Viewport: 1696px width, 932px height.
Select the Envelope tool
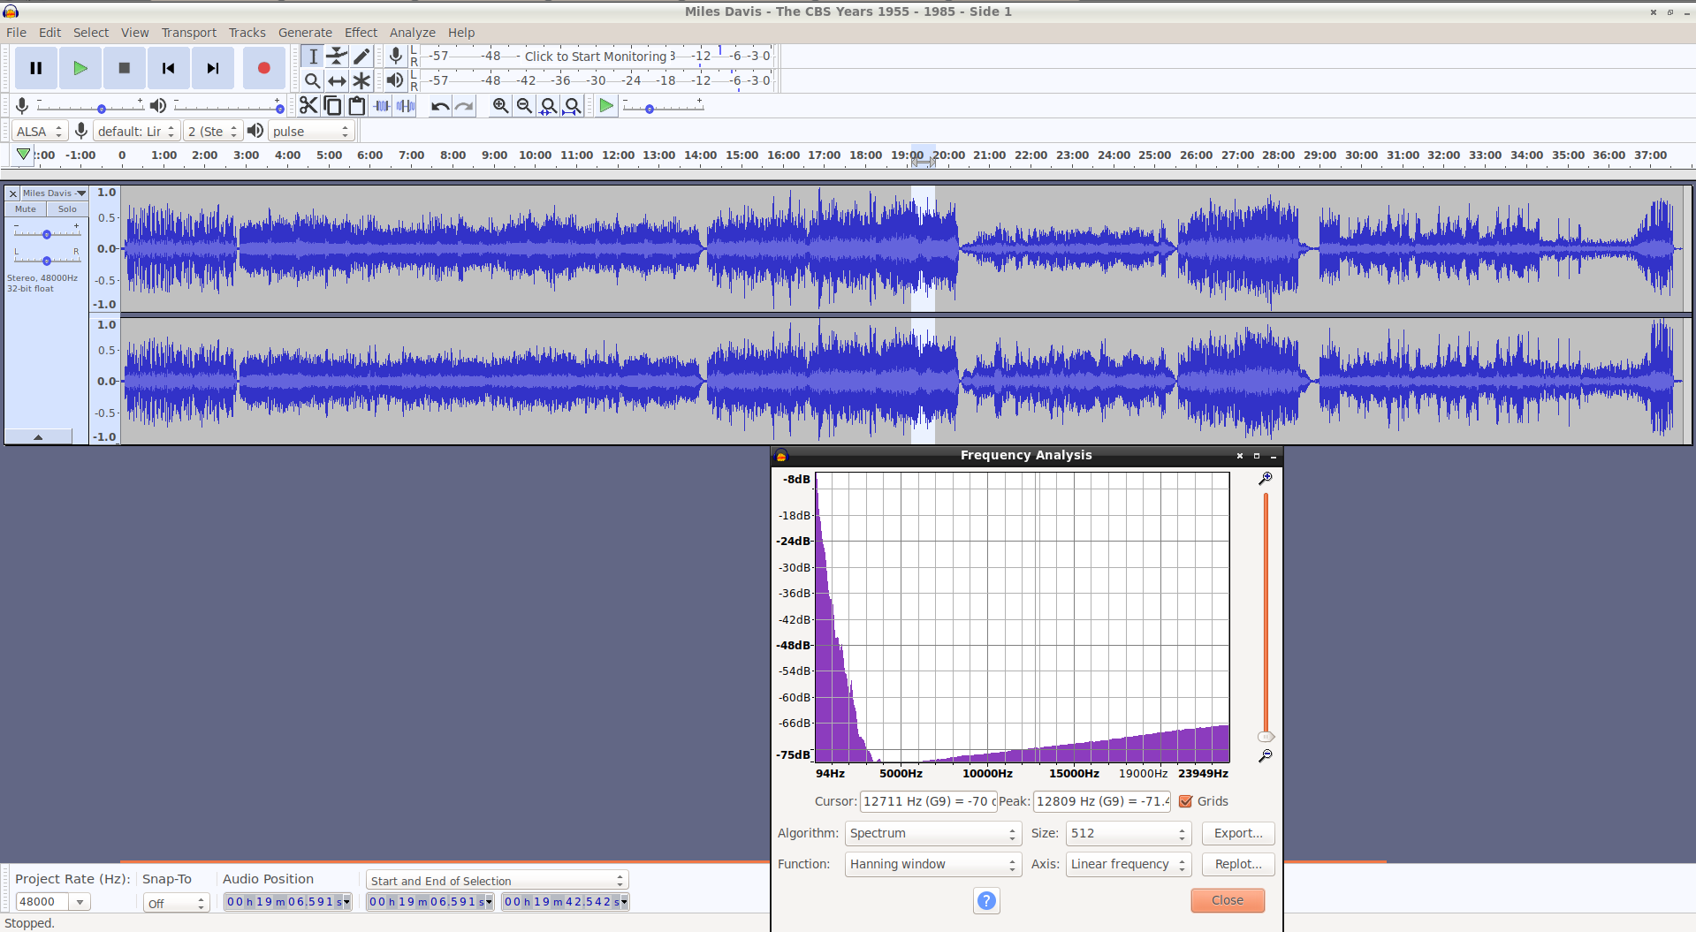tap(337, 57)
